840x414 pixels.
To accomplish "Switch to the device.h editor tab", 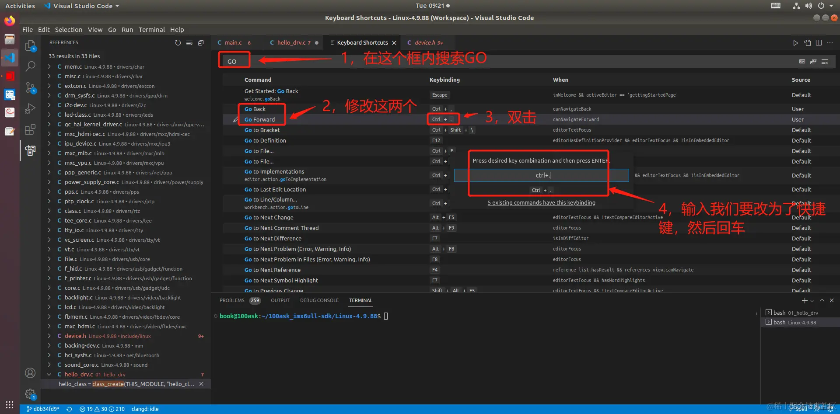I will click(427, 43).
